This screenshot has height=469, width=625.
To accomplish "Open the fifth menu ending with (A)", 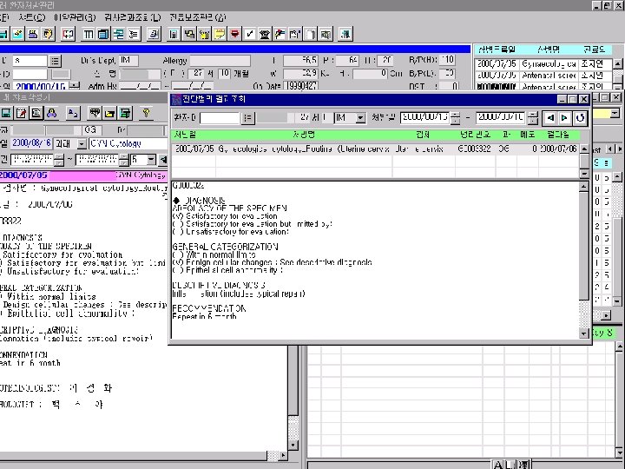I will tap(198, 17).
